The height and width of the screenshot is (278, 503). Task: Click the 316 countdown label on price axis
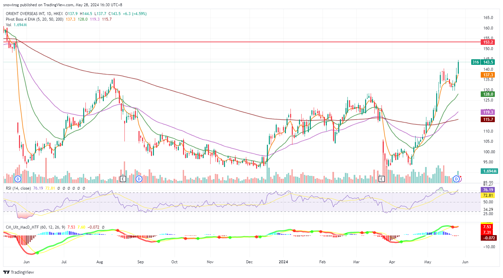[475, 62]
